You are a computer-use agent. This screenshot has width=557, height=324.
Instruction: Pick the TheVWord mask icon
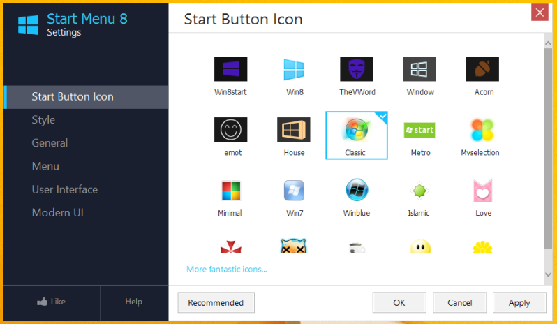pos(356,70)
